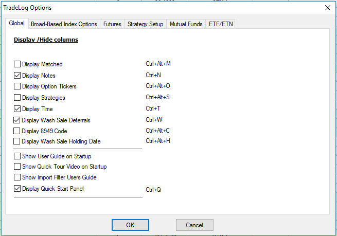Screen dimensions: 337x236
Task: Switch to the Global tab
Action: pos(17,23)
